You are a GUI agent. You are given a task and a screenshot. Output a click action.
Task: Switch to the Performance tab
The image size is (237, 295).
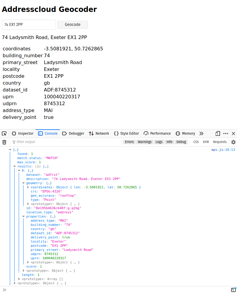tap(157, 133)
